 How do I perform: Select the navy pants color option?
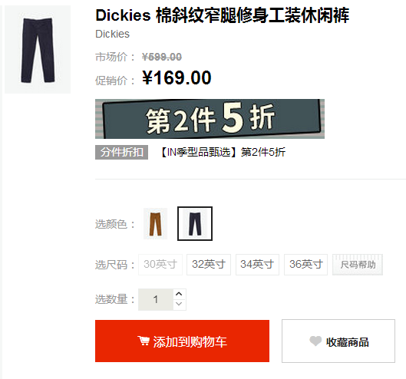tap(195, 224)
